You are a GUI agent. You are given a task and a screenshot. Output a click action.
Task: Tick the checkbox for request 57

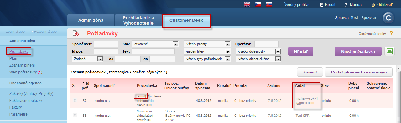[x=75, y=100]
